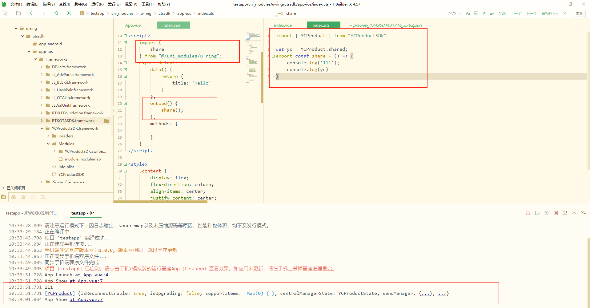Click the 替换区<< button
This screenshot has height=308, width=590.
(x=550, y=13)
